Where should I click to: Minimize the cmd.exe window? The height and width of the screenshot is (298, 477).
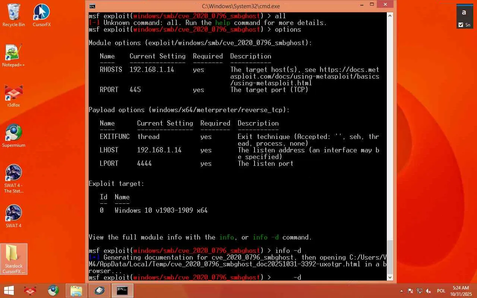coord(361,5)
